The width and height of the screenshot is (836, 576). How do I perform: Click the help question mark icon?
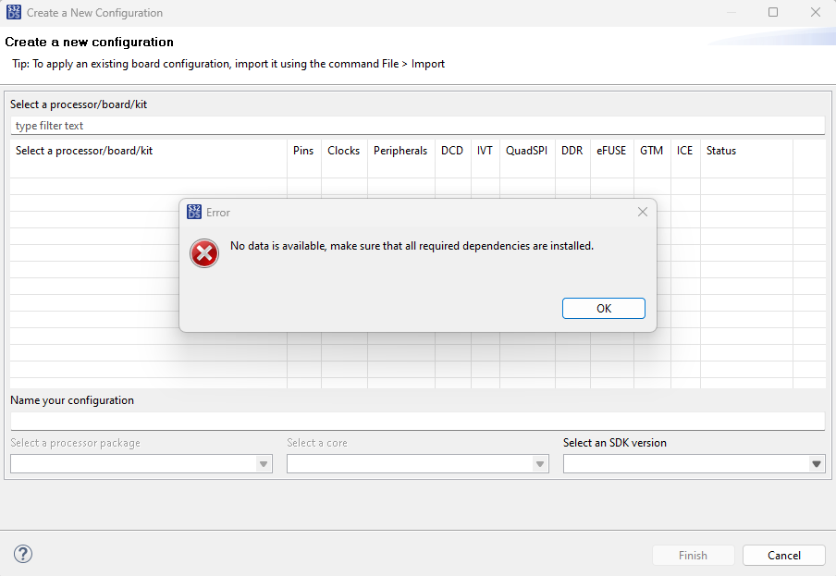coord(22,554)
